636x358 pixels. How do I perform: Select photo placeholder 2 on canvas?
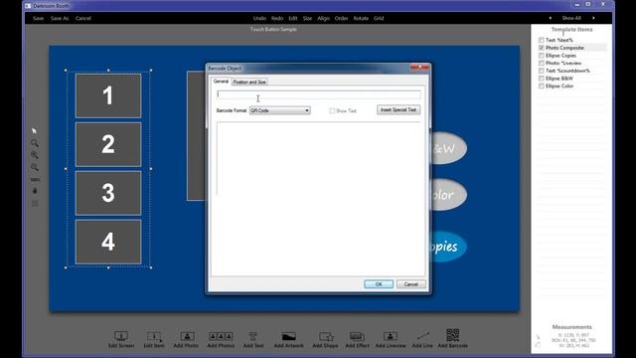click(108, 144)
